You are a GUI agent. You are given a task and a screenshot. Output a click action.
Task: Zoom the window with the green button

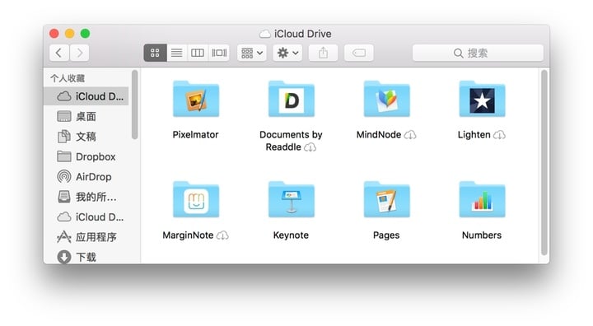[85, 34]
